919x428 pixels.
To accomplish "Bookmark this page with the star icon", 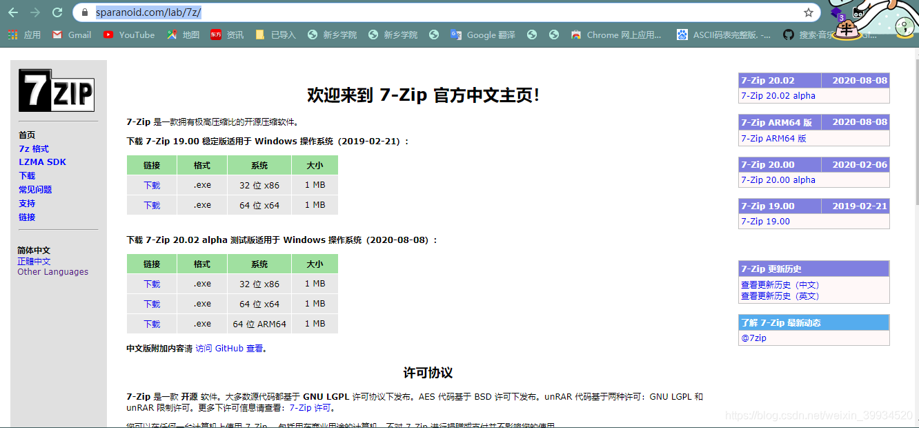I will pos(809,12).
